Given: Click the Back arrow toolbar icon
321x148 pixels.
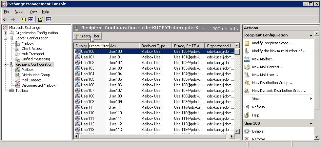Looking at the screenshot, I should point(5,19).
